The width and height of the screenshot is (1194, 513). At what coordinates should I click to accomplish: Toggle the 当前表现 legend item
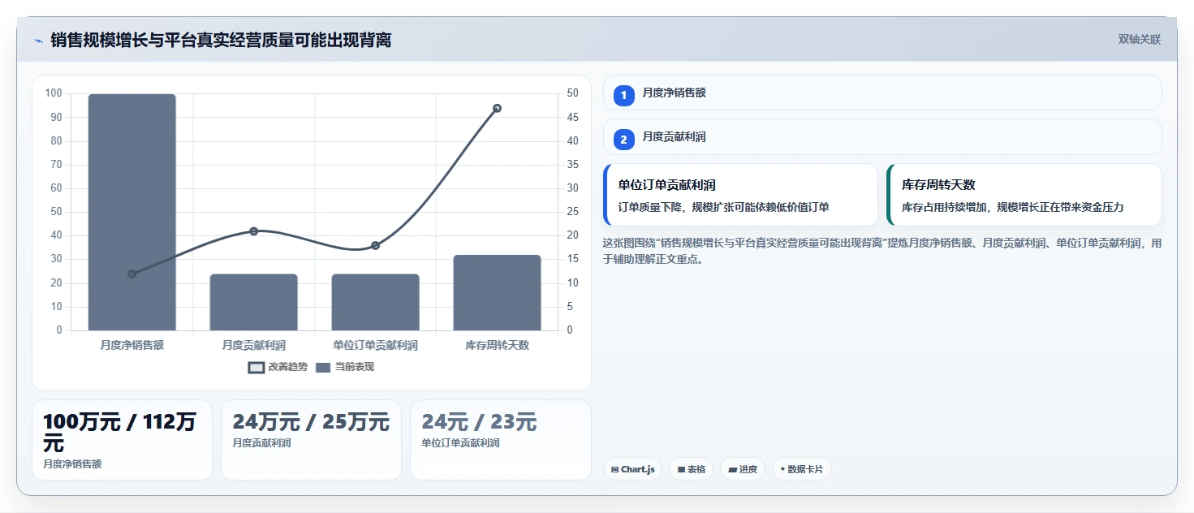click(x=344, y=367)
